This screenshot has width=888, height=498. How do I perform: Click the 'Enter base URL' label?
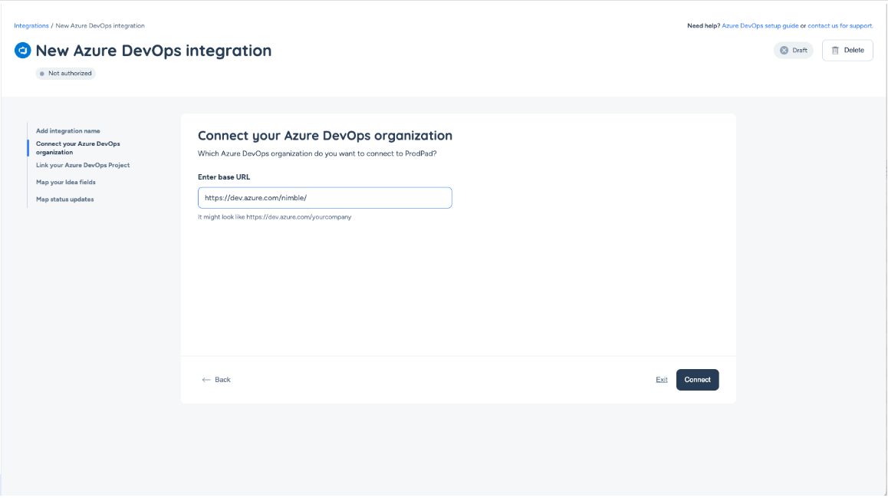pyautogui.click(x=224, y=177)
